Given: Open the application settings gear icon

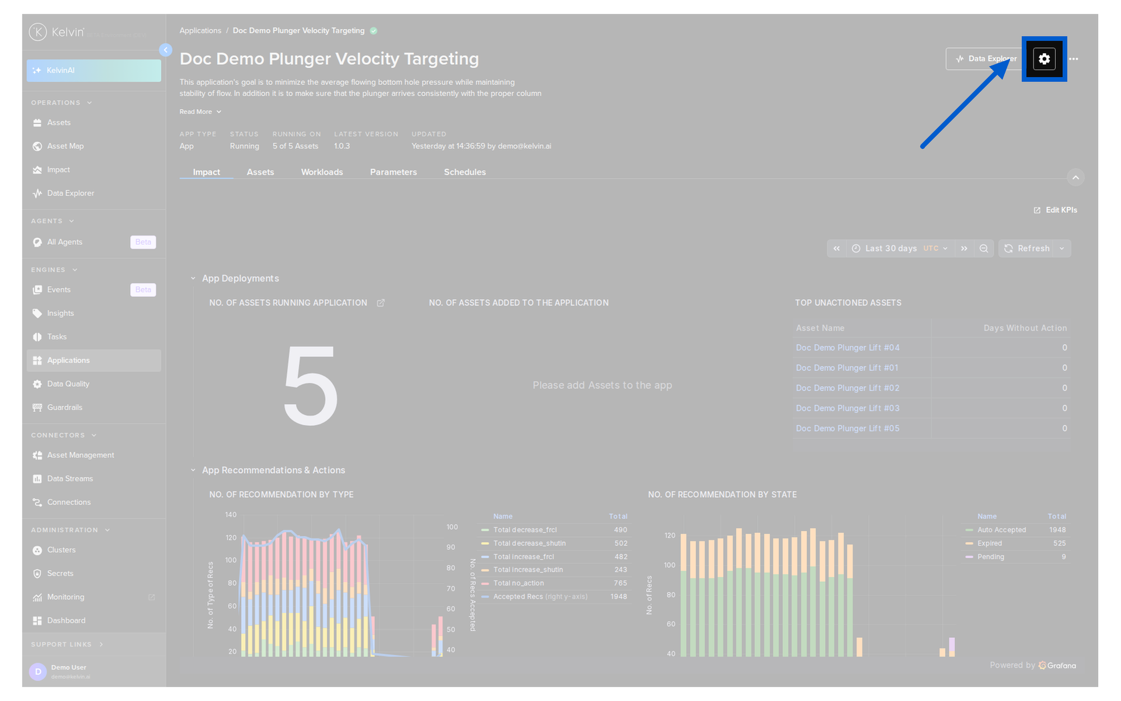Looking at the screenshot, I should click(x=1044, y=58).
